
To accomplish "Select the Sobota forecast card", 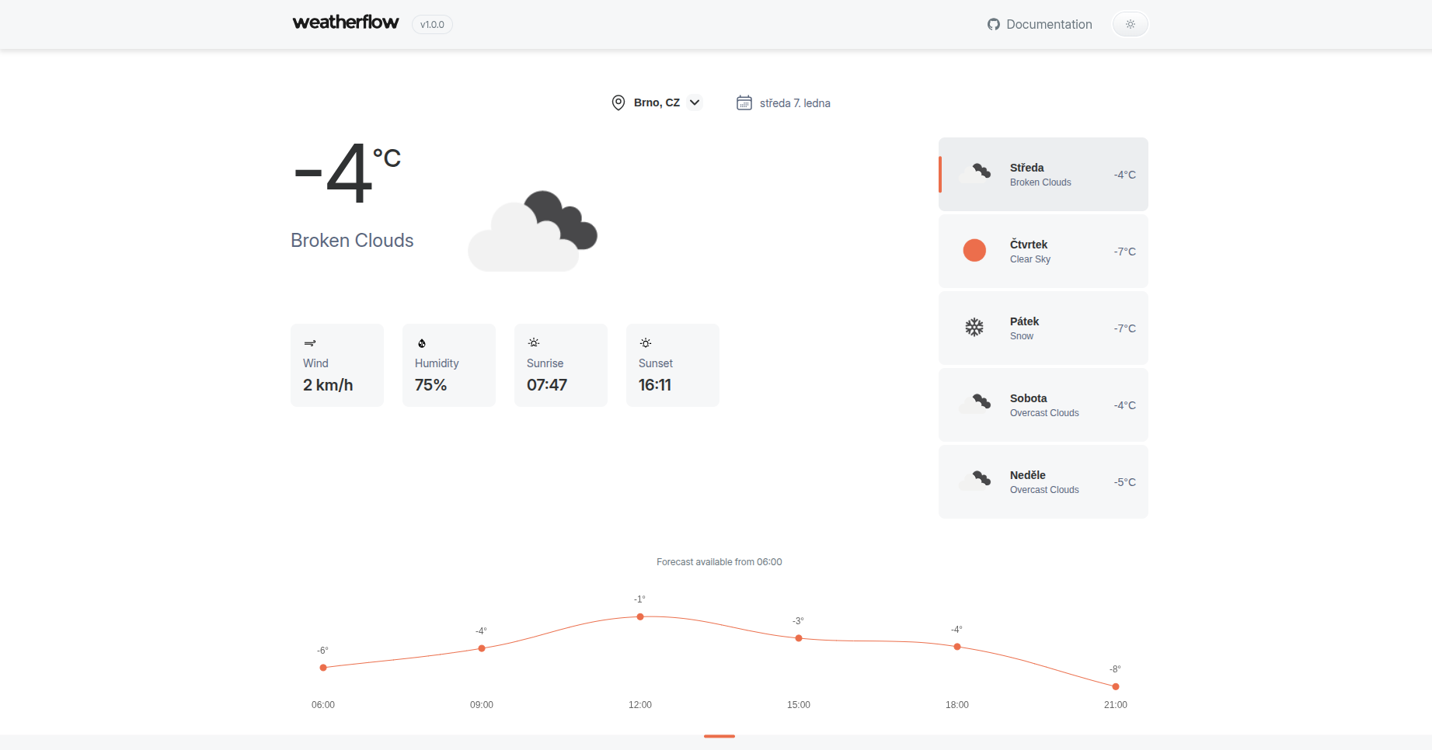I will [x=1043, y=405].
